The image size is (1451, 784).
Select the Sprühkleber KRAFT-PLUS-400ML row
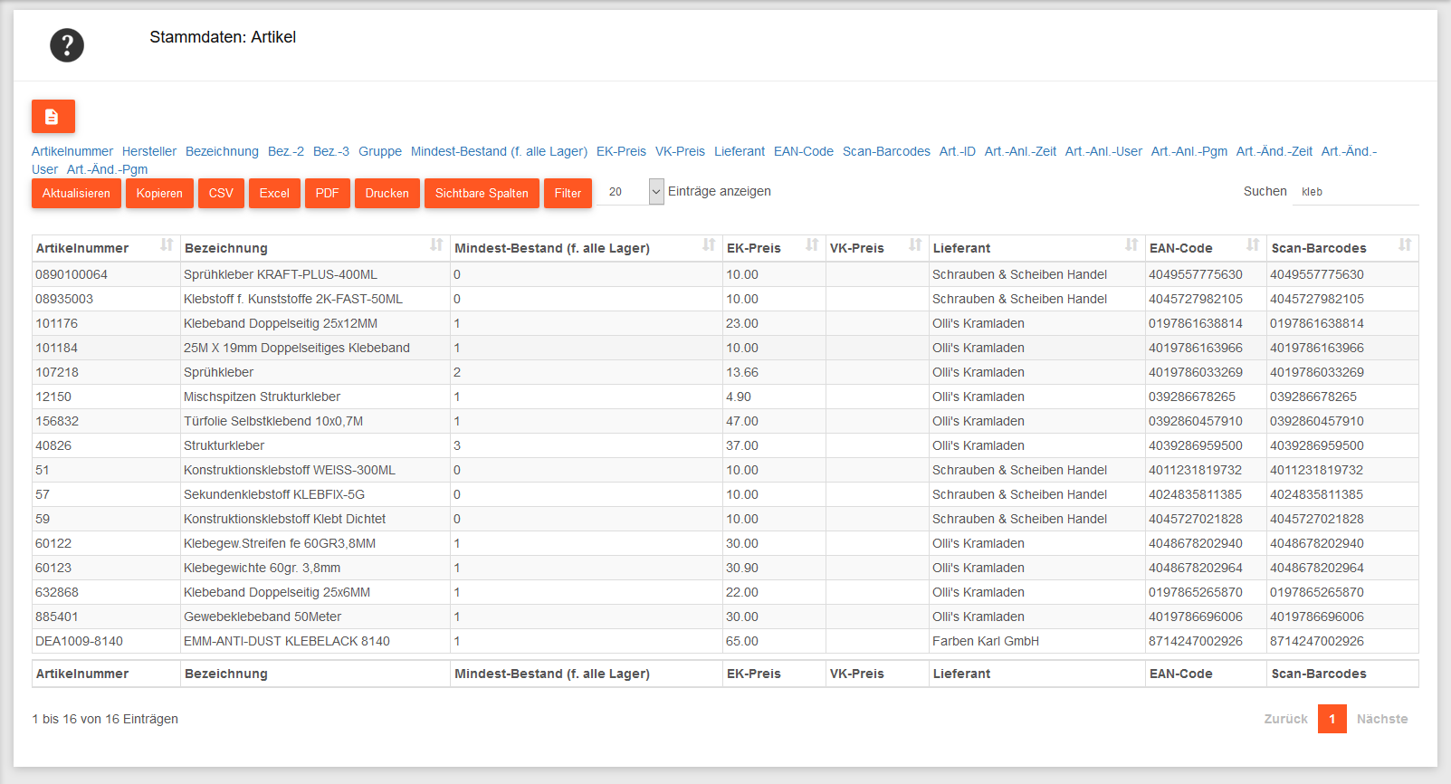coord(281,274)
